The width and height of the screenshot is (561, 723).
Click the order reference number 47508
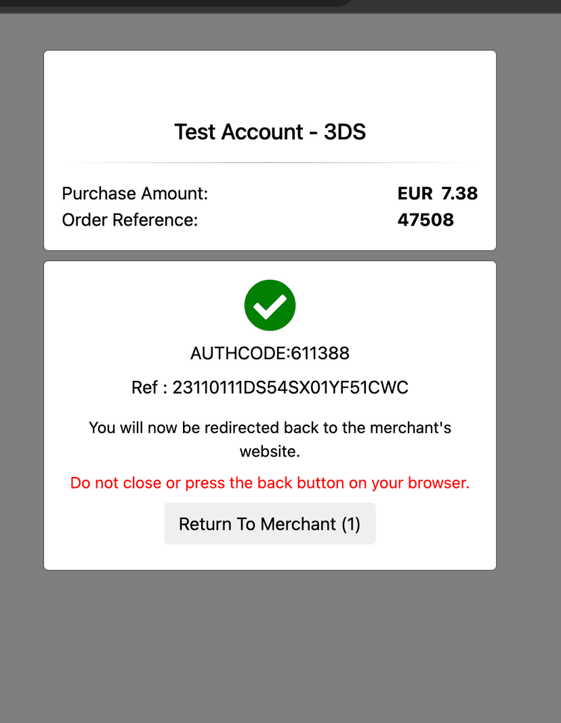point(425,220)
